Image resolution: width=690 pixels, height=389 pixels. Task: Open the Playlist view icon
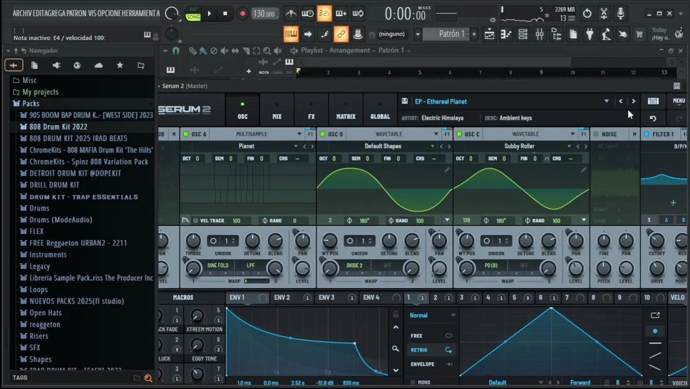tap(489, 35)
